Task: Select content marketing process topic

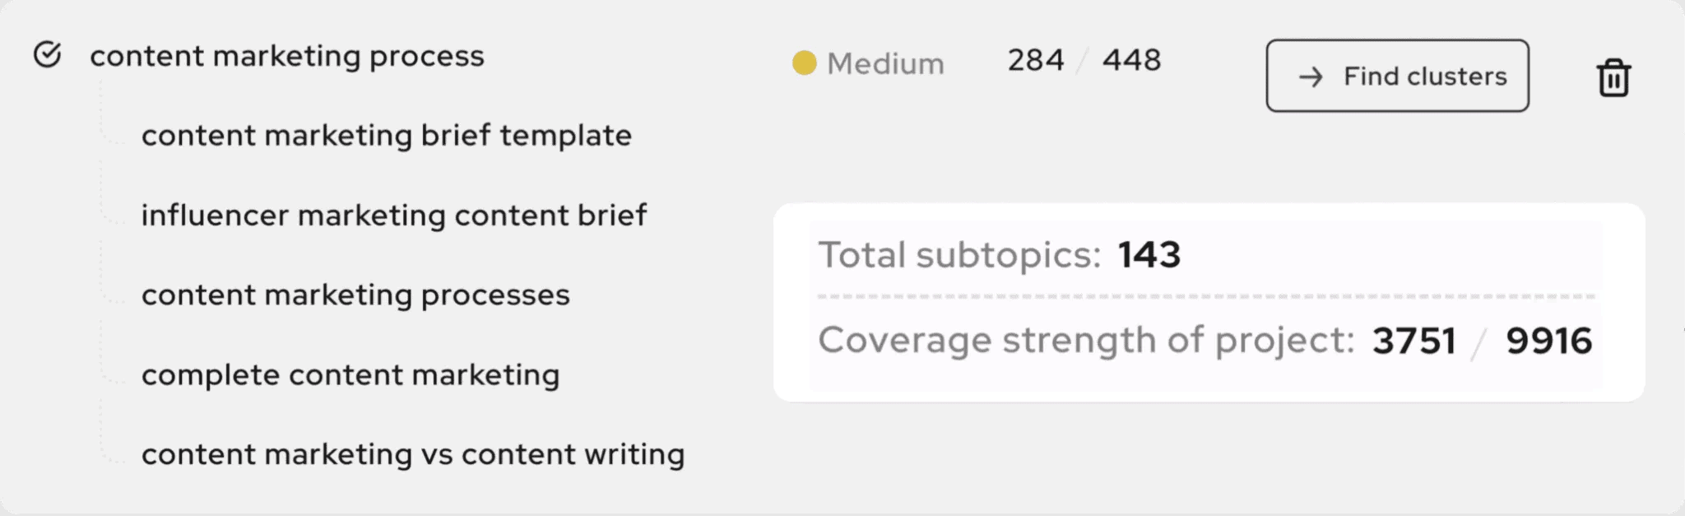Action: 287,56
